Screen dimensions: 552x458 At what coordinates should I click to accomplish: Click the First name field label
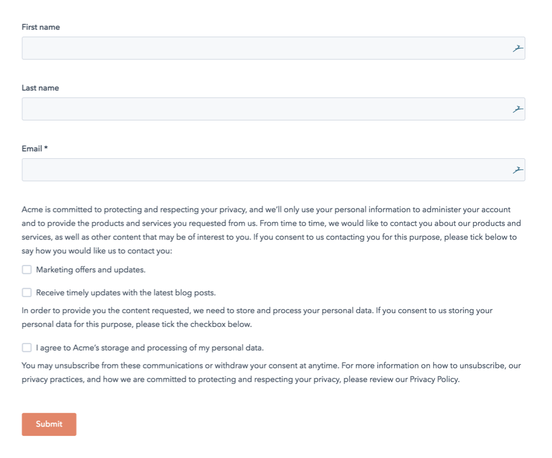pos(40,27)
